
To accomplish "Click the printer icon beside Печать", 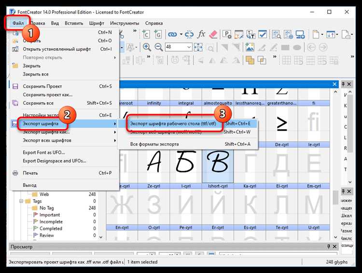I will coord(15,173).
